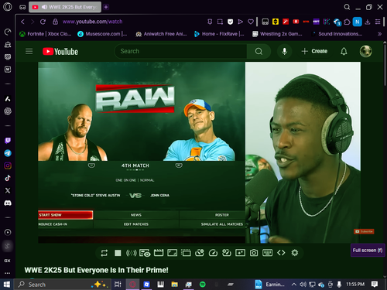Open the YouTube account avatar menu
The height and width of the screenshot is (290, 387).
coord(366,51)
